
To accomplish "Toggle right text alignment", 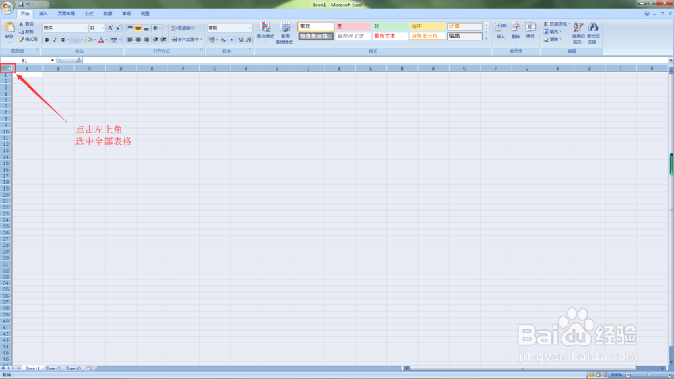I will pos(146,40).
